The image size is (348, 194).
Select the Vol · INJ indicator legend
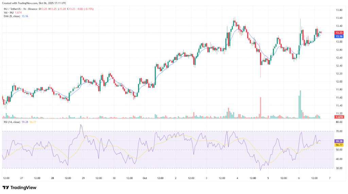click(8, 12)
